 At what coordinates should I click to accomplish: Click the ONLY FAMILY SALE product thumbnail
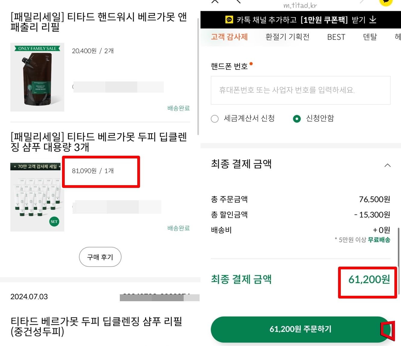pos(37,77)
